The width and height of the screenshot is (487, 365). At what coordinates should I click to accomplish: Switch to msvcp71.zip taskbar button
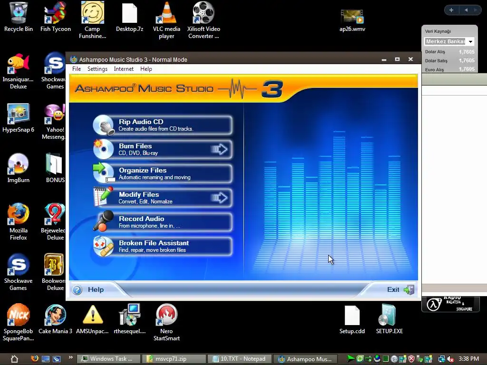click(x=174, y=359)
